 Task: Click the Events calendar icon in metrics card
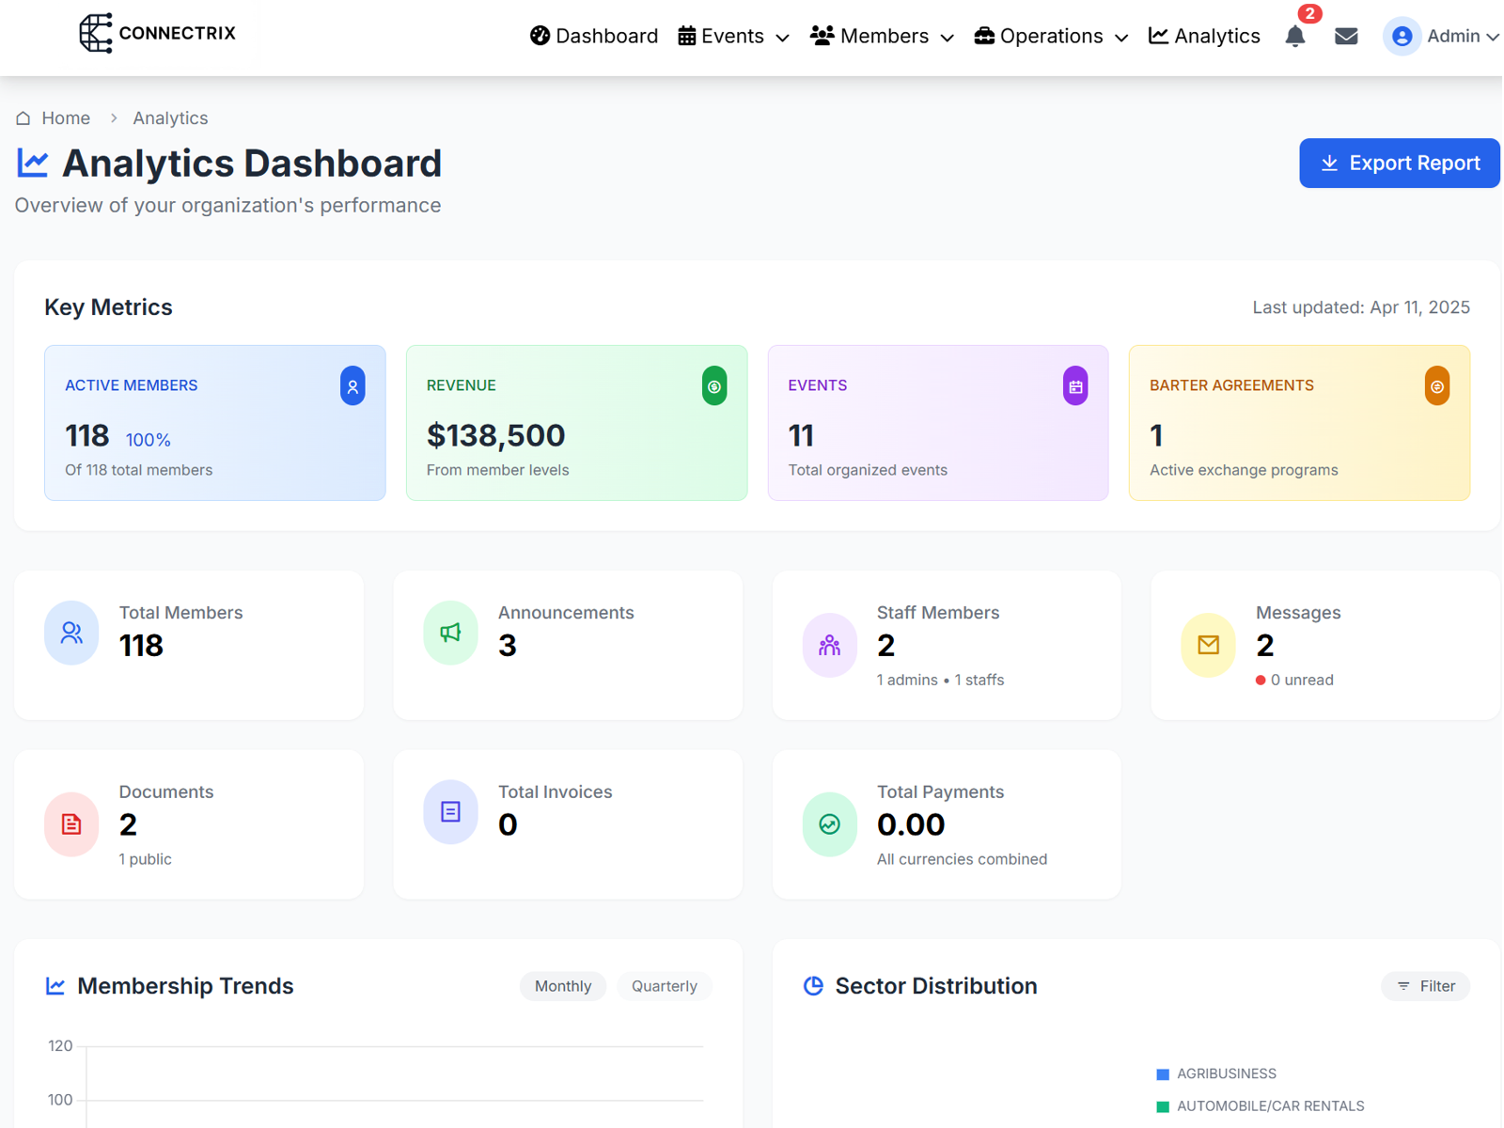click(x=1075, y=386)
